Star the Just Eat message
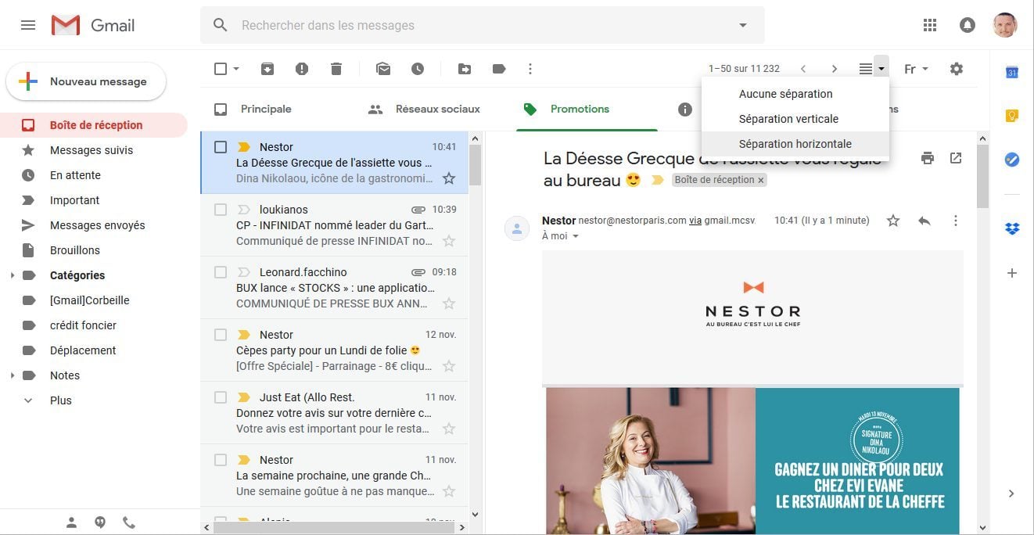This screenshot has height=535, width=1034. click(x=449, y=429)
